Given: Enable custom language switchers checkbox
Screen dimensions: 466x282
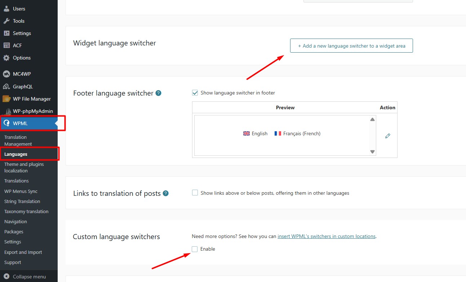Looking at the screenshot, I should [x=195, y=249].
